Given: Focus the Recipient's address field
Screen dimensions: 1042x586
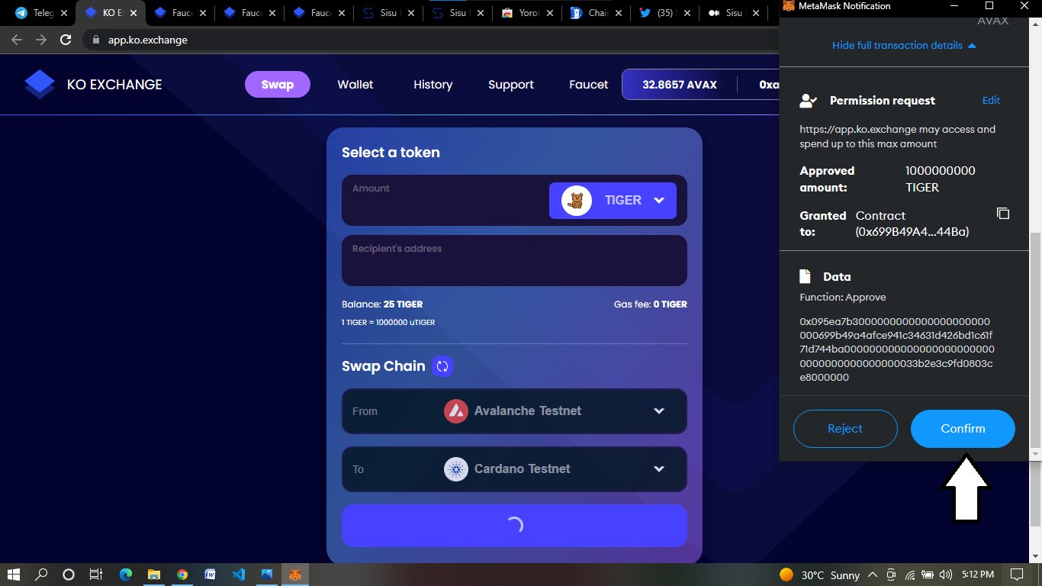Looking at the screenshot, I should tap(514, 261).
